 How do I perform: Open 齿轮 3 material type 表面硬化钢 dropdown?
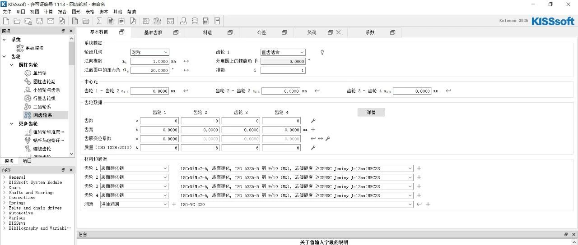[x=134, y=186]
